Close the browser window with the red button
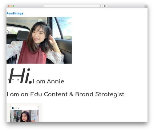 (9, 6)
